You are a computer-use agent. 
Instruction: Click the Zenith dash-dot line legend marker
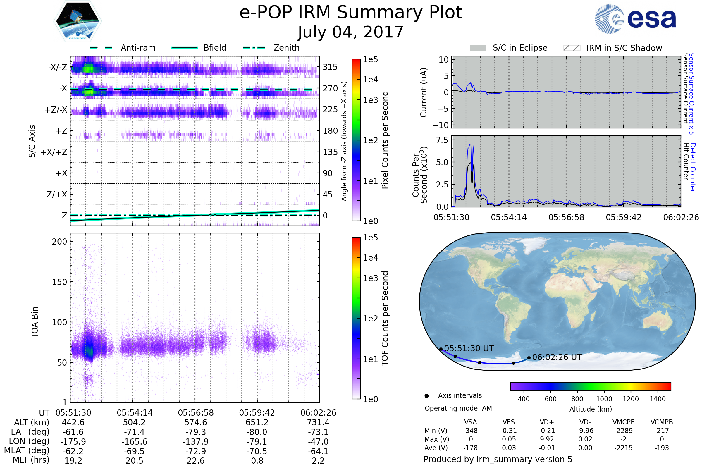coord(254,48)
